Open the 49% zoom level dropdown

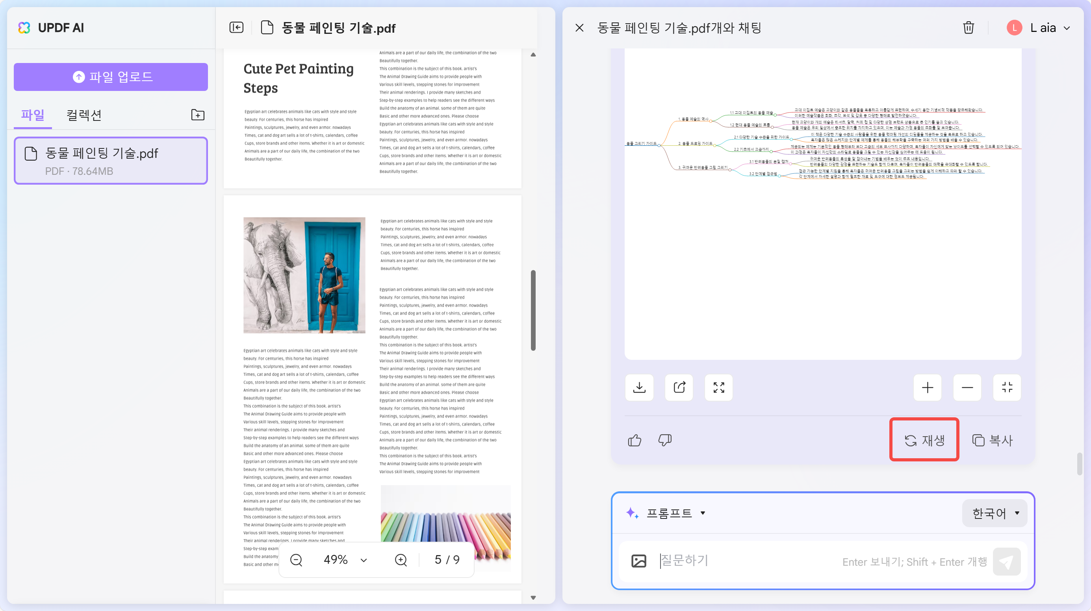point(345,560)
